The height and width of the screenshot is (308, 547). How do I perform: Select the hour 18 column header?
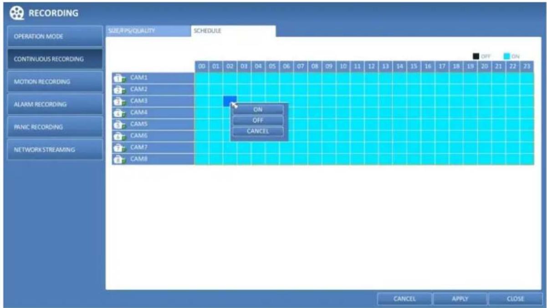click(x=456, y=67)
